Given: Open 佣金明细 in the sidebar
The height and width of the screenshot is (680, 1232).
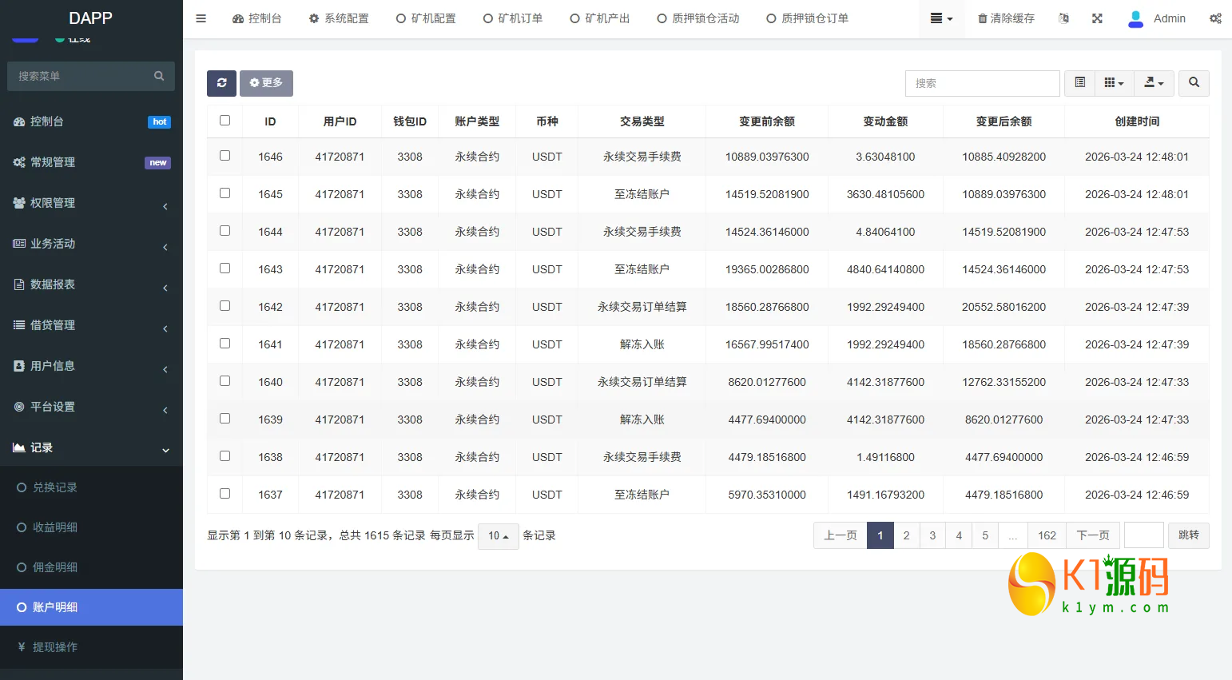Looking at the screenshot, I should click(55, 567).
